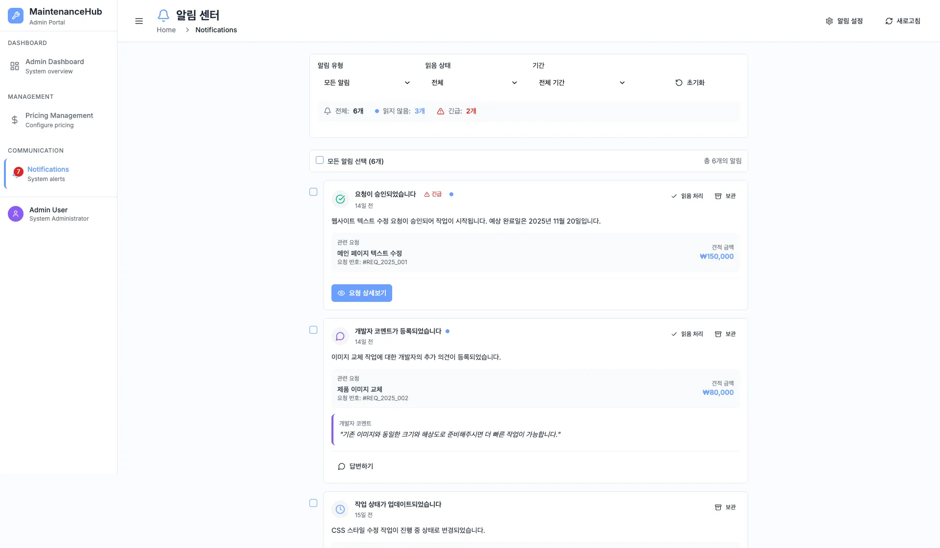Mark 요청이 승인되었습니다 as read with 읽음 처리
This screenshot has width=940, height=548.
click(687, 196)
